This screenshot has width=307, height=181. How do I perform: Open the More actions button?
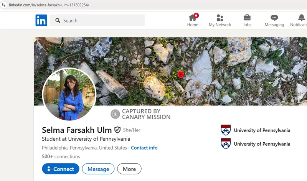pyautogui.click(x=129, y=169)
